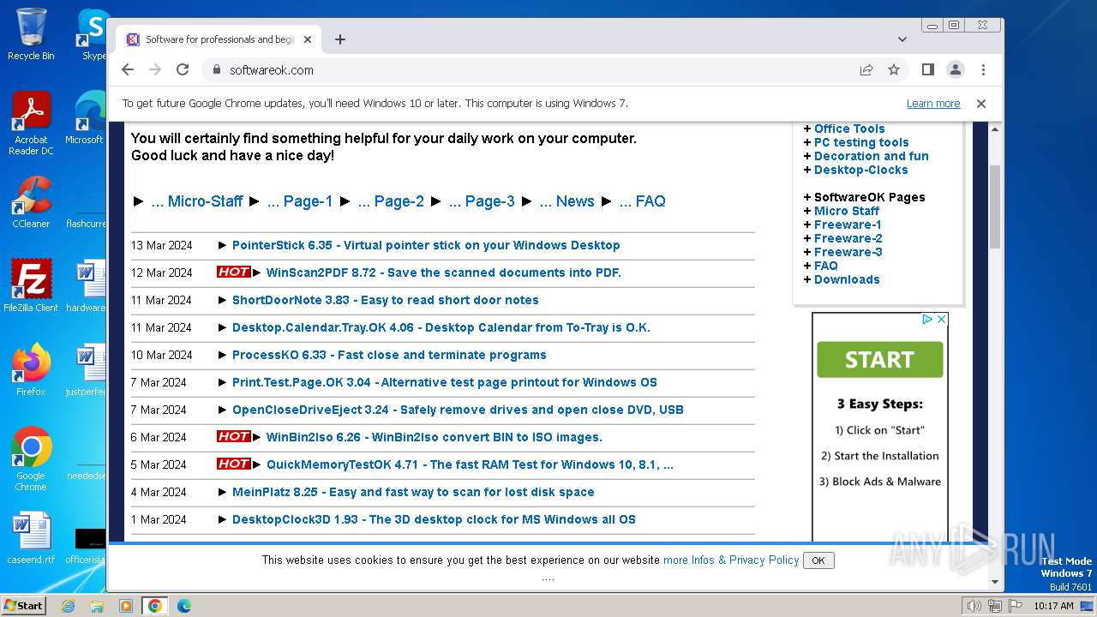Open PointerStick 6.35 link
This screenshot has width=1097, height=617.
[x=426, y=245]
